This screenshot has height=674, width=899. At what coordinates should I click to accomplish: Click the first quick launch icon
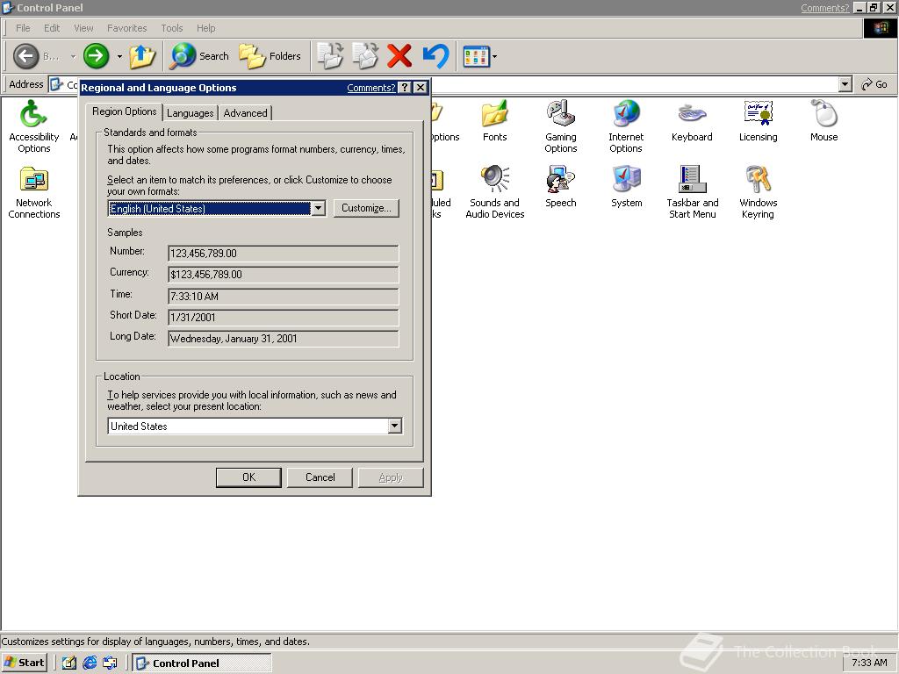[68, 663]
